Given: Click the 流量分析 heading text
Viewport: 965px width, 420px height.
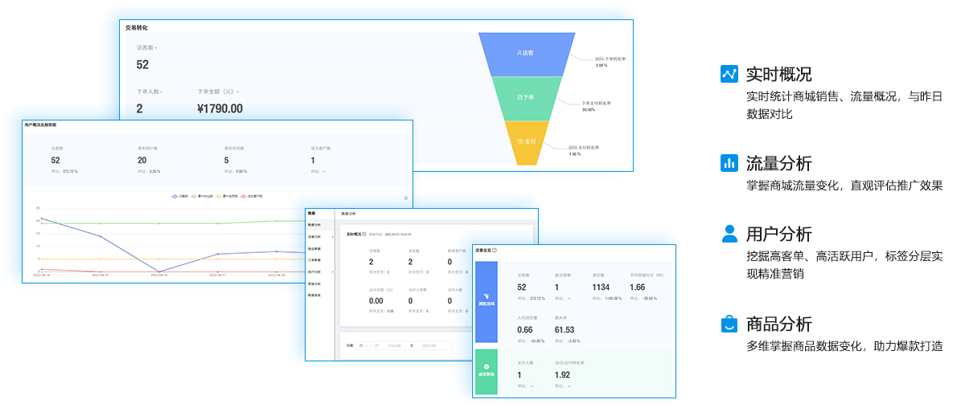Looking at the screenshot, I should tap(778, 163).
